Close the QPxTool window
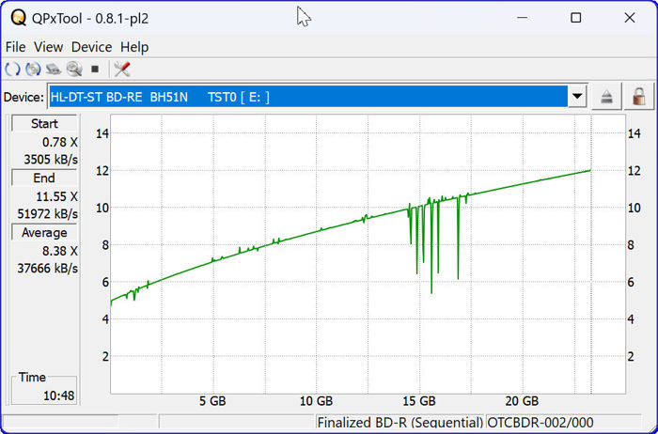The height and width of the screenshot is (434, 658). [x=630, y=18]
